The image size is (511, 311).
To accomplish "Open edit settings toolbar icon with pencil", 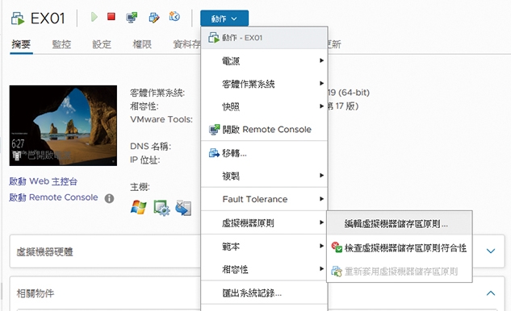I will pyautogui.click(x=154, y=17).
